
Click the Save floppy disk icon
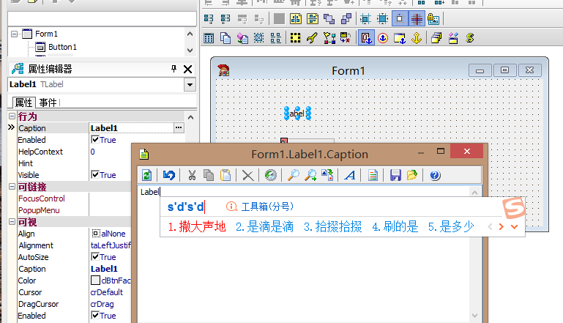pos(395,175)
